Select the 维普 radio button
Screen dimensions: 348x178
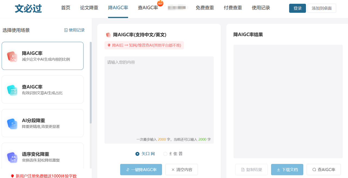[165, 154]
